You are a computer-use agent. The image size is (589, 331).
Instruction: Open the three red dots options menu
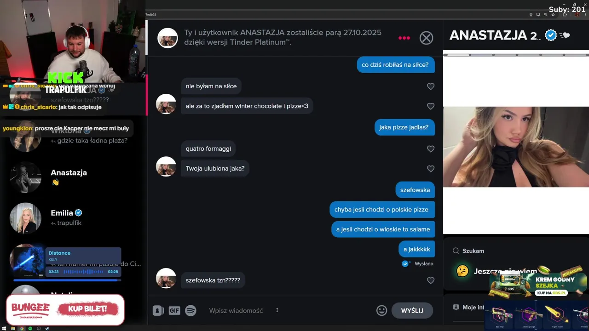[x=404, y=38]
